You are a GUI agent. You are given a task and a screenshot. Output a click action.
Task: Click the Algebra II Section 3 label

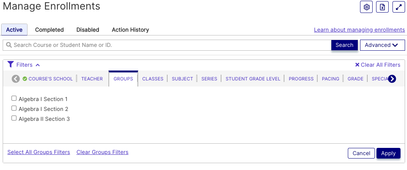coord(44,119)
